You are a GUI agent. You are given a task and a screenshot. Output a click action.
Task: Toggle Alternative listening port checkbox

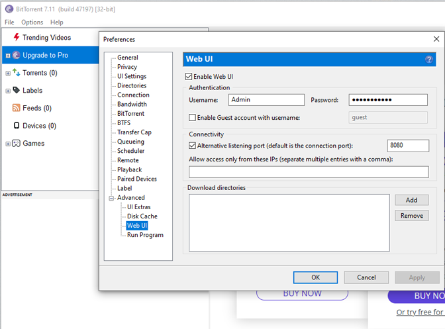(192, 146)
